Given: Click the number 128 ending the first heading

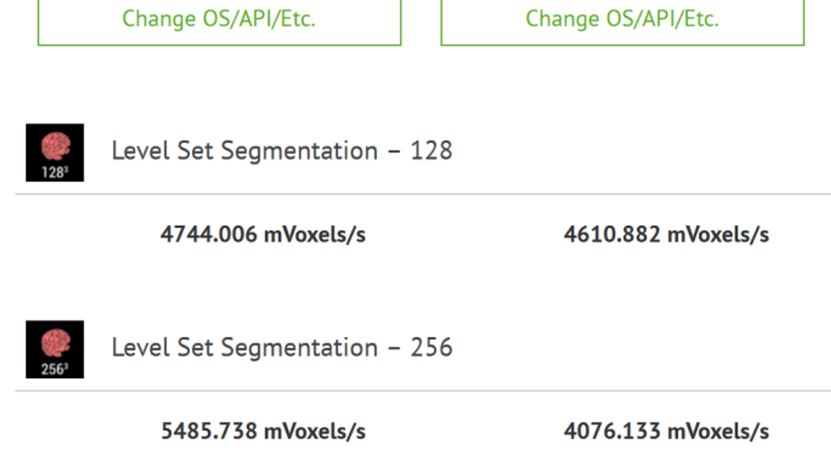Looking at the screenshot, I should 431,151.
